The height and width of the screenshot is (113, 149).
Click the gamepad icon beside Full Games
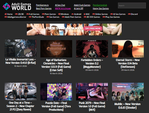[28, 14]
